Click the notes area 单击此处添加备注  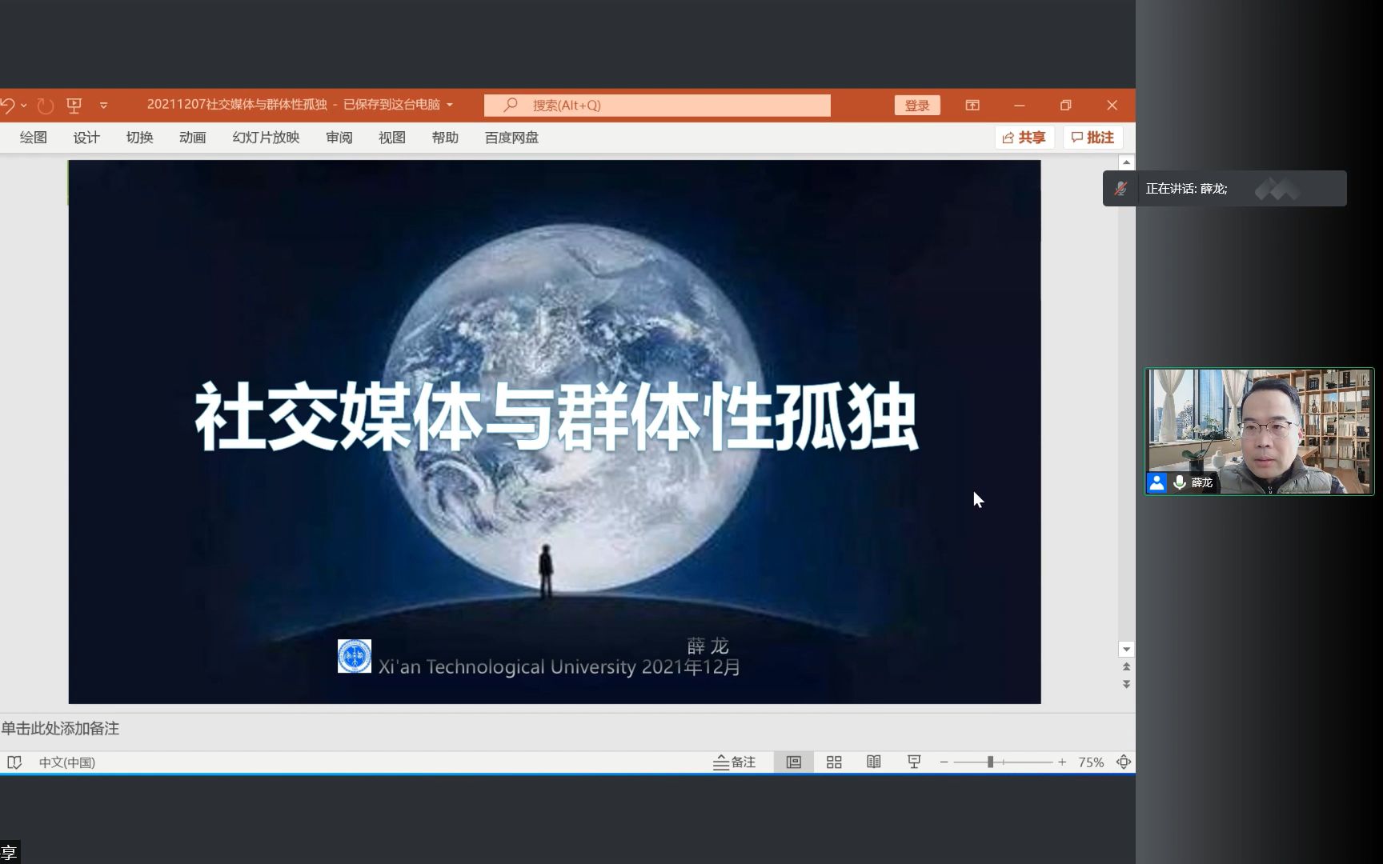pos(60,729)
